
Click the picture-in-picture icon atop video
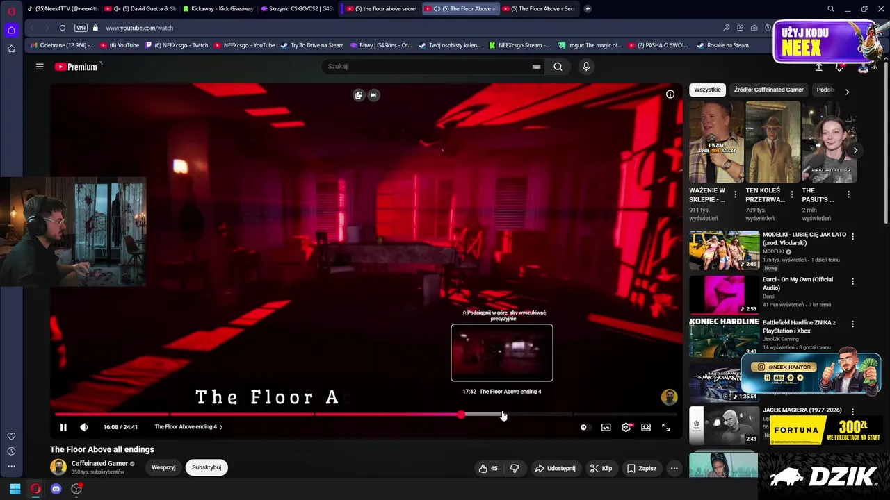click(x=359, y=95)
